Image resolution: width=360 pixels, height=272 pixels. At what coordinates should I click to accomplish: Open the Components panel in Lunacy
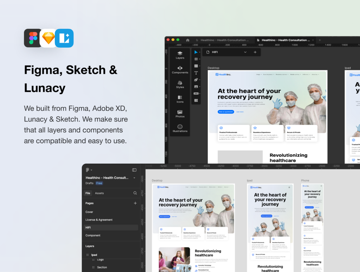(x=180, y=70)
